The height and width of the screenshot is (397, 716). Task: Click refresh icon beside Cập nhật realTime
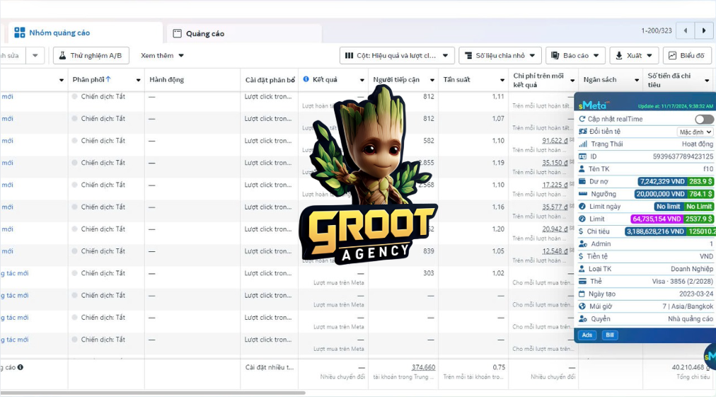coord(582,119)
